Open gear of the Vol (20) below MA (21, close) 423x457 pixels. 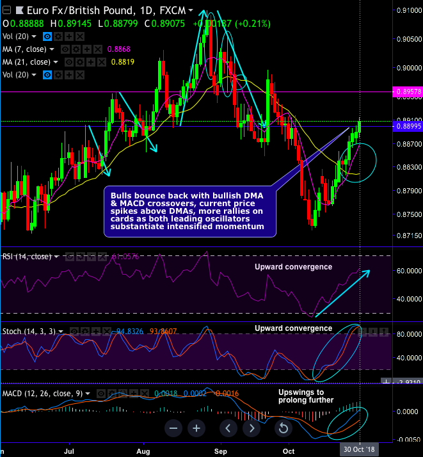tap(58, 75)
